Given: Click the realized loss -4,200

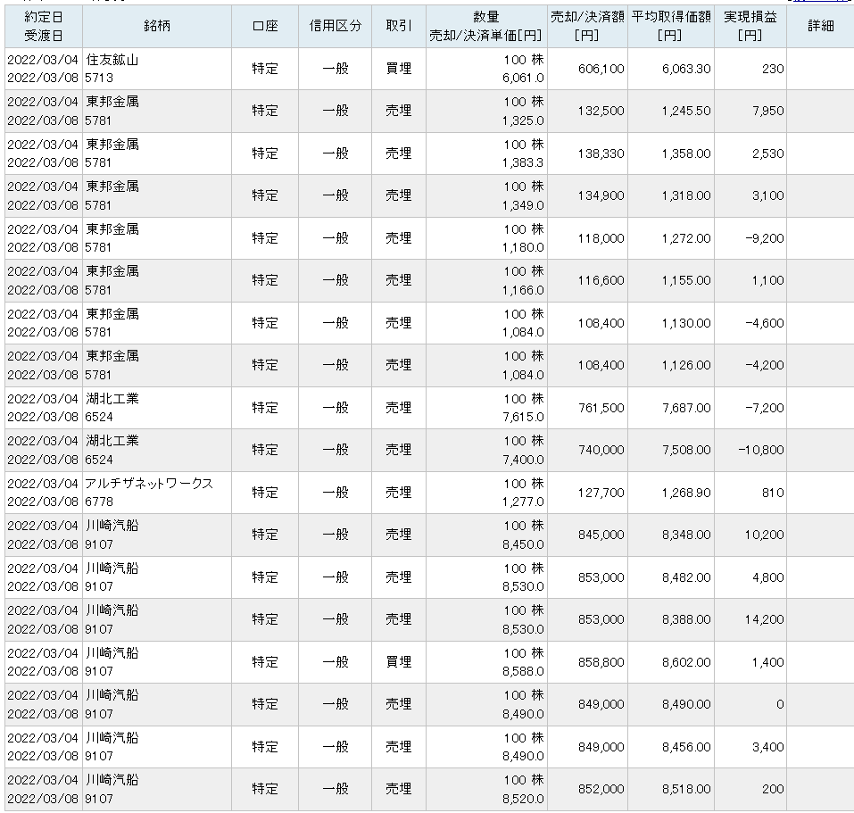Looking at the screenshot, I should coord(766,365).
